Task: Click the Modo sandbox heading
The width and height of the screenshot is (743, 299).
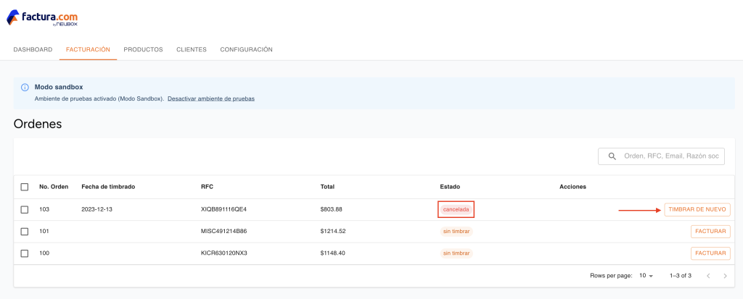Action: click(59, 88)
